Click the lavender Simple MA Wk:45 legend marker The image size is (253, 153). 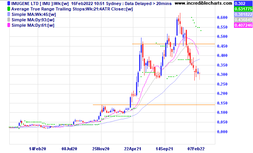click(9, 14)
